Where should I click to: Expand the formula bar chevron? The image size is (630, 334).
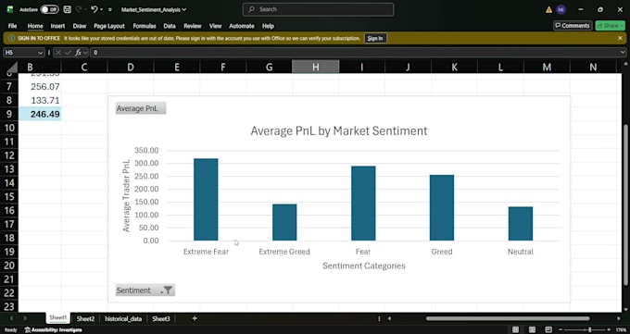pos(623,53)
